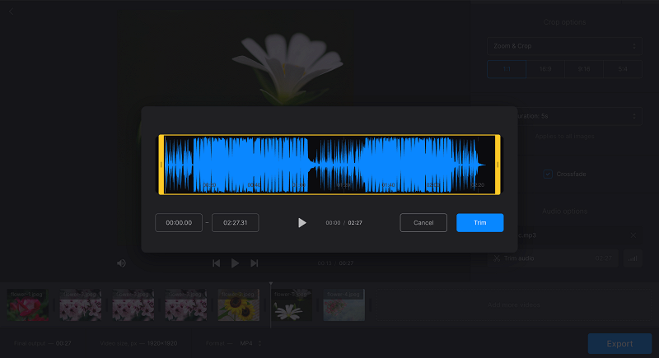Select the flower-4.jpeg thumbnail
The height and width of the screenshot is (358, 659).
tap(344, 305)
